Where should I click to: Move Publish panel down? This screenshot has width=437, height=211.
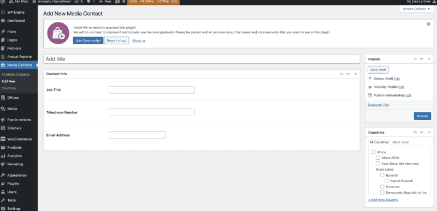click(x=422, y=59)
